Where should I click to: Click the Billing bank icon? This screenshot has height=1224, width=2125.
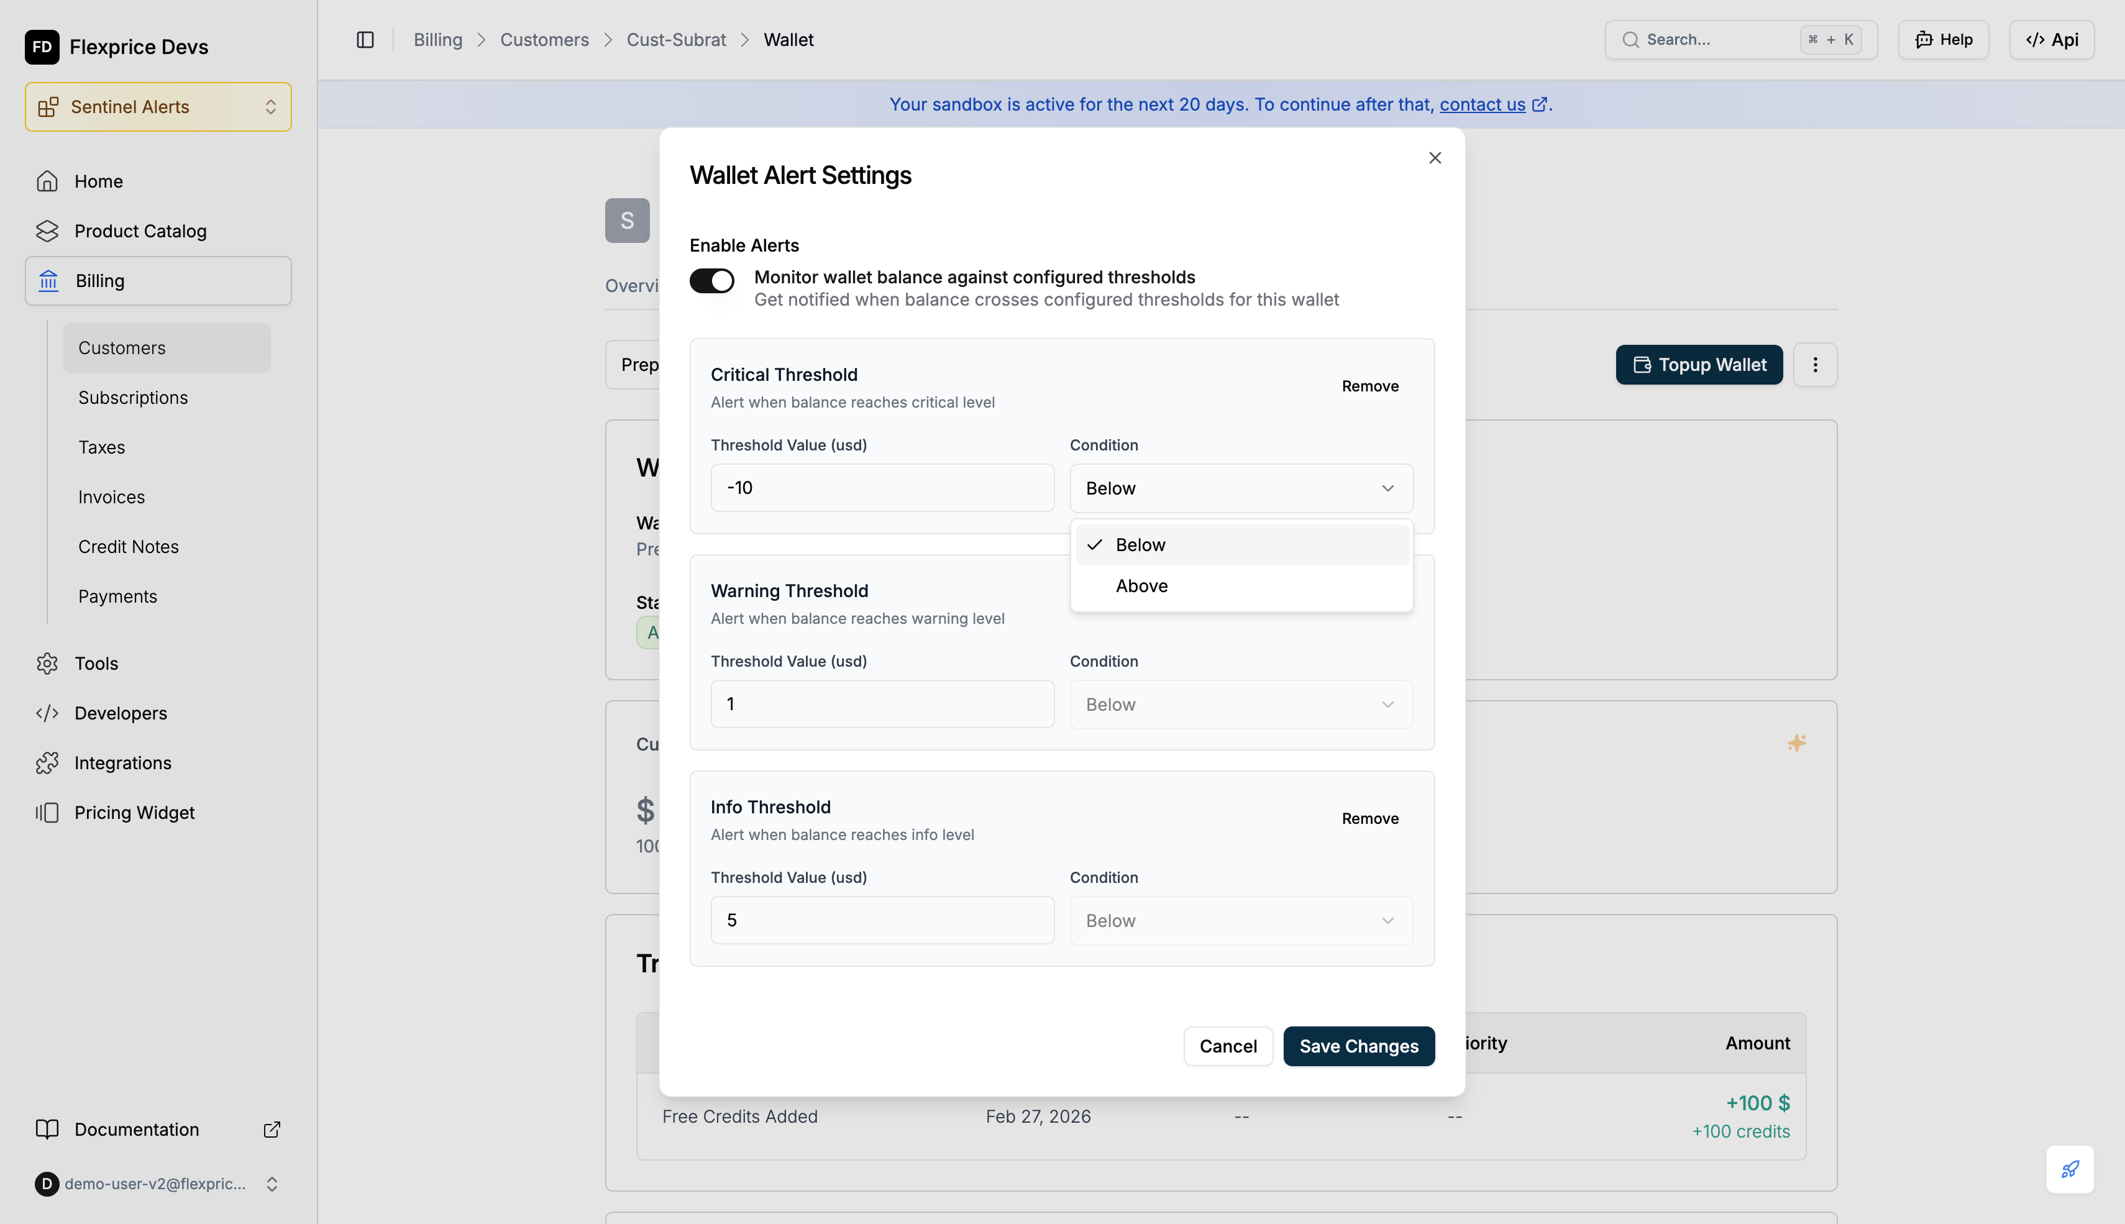tap(48, 281)
